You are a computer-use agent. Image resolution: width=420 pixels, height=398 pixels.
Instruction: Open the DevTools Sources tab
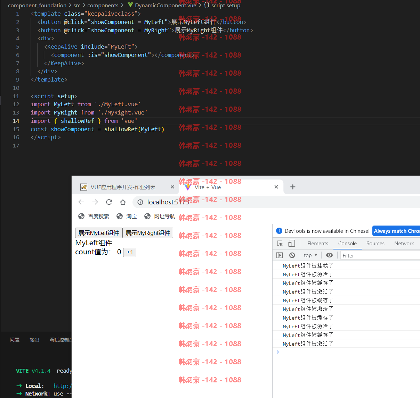pyautogui.click(x=375, y=244)
